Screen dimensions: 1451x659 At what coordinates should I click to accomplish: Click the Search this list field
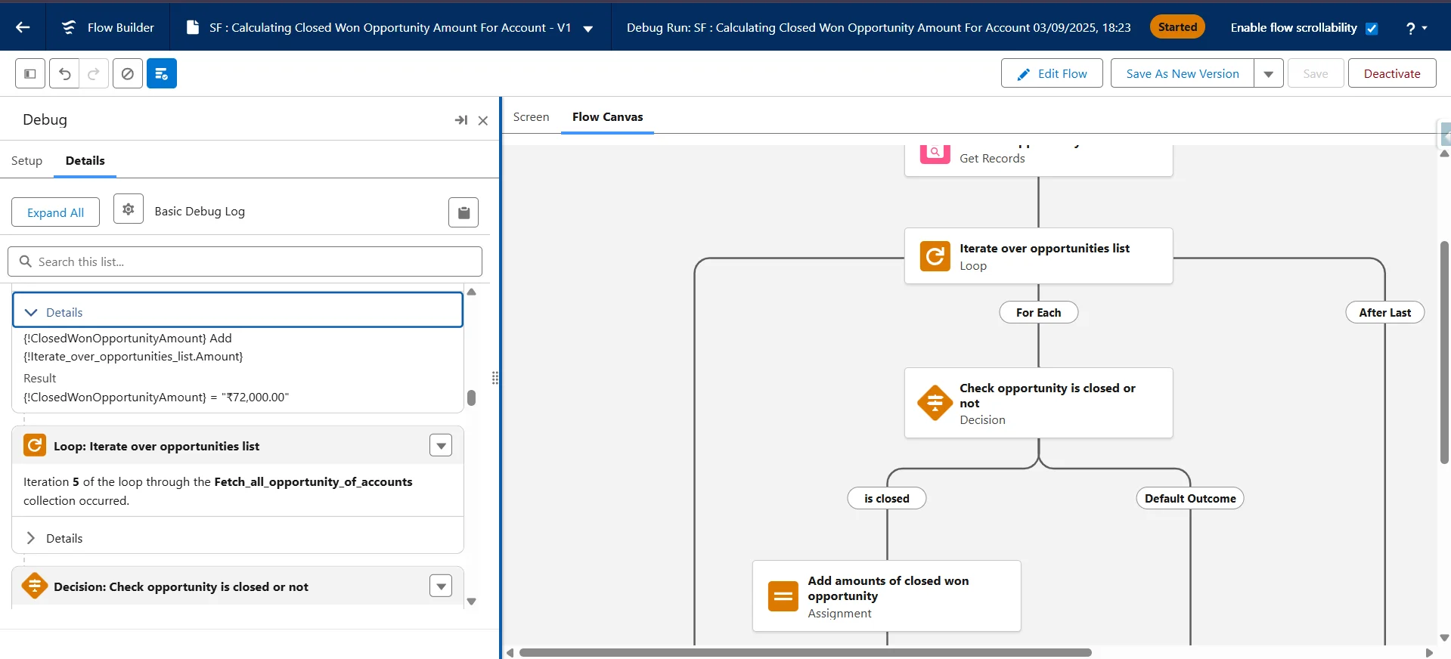point(245,261)
